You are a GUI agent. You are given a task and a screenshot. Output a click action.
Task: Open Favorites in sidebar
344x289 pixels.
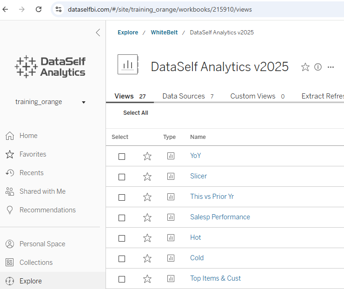click(33, 154)
